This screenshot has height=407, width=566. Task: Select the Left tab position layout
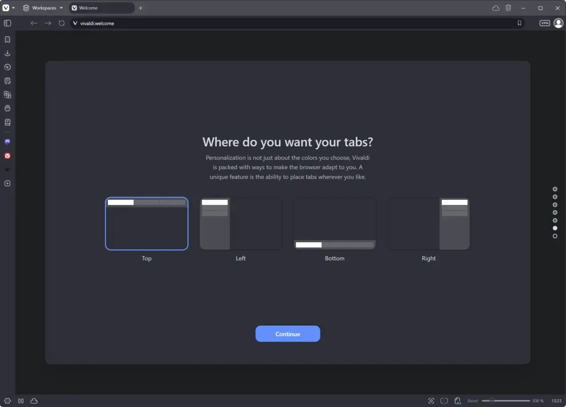click(x=240, y=223)
